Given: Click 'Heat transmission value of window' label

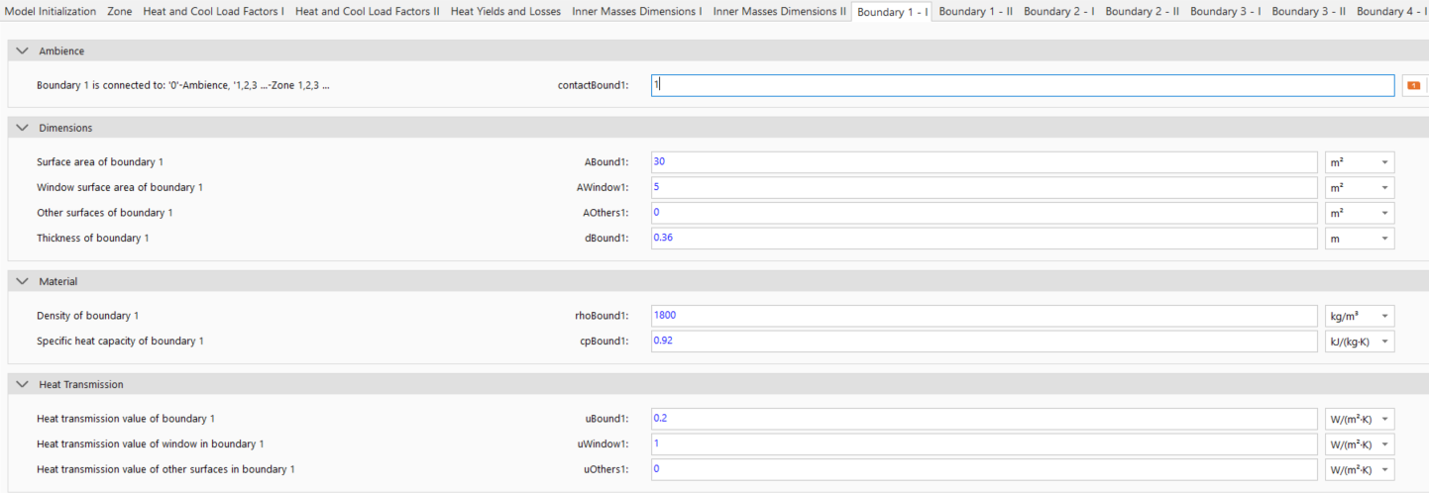Looking at the screenshot, I should (151, 444).
